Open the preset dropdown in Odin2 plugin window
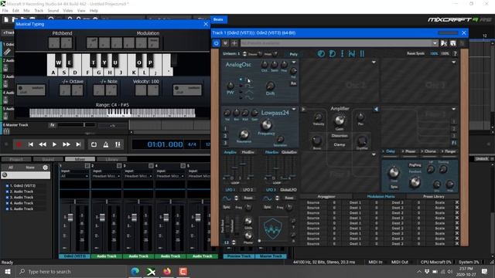Viewport: 495px width, 278px height. coord(435,43)
